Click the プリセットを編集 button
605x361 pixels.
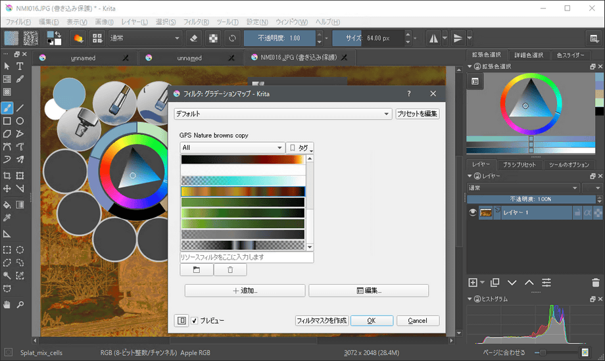tap(418, 114)
